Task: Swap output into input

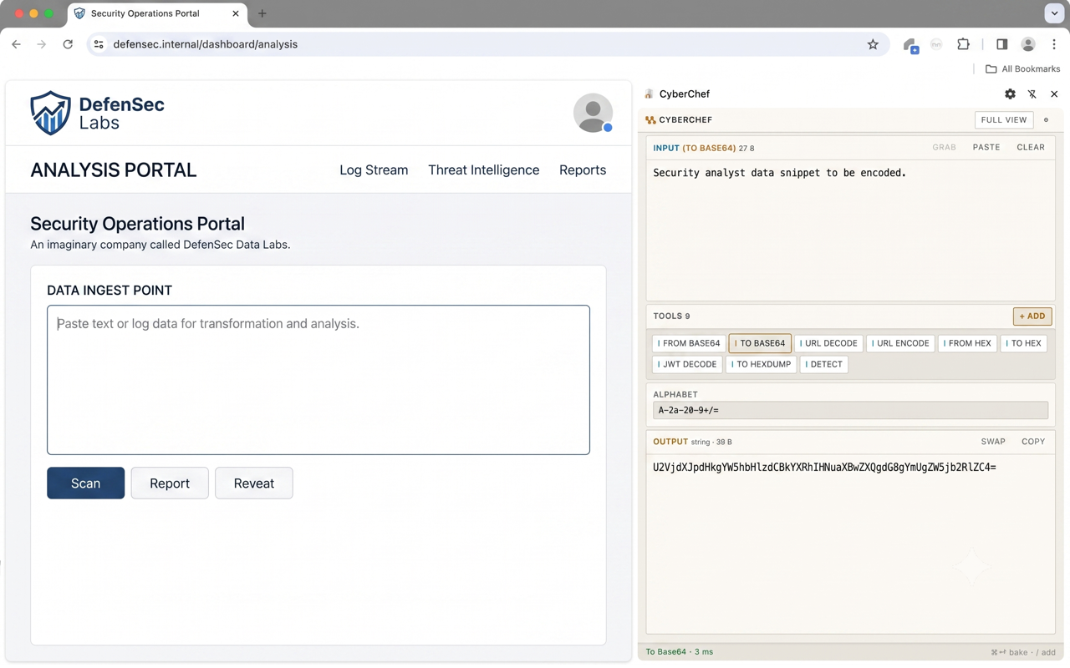Action: pos(993,442)
